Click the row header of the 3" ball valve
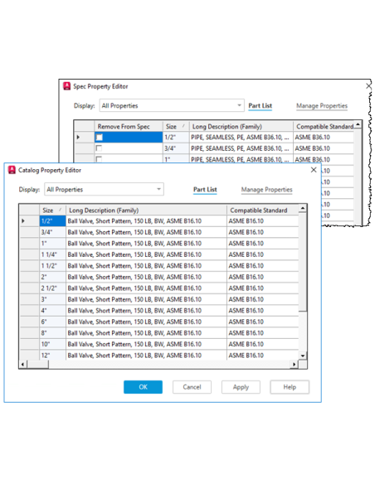This screenshot has height=484, width=375. tap(29, 299)
